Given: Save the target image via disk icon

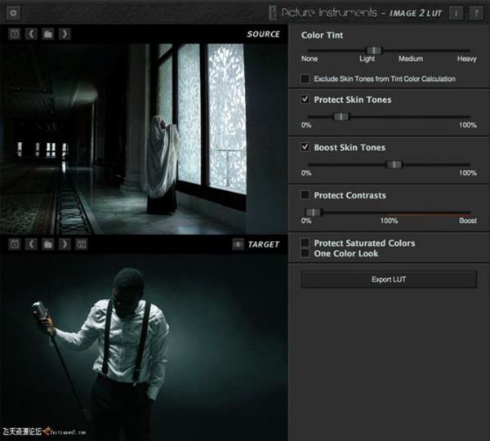Looking at the screenshot, I should 81,244.
